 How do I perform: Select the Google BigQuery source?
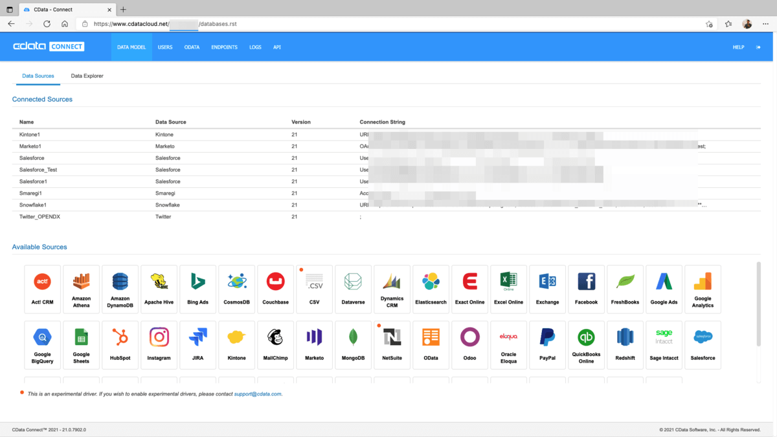point(42,344)
